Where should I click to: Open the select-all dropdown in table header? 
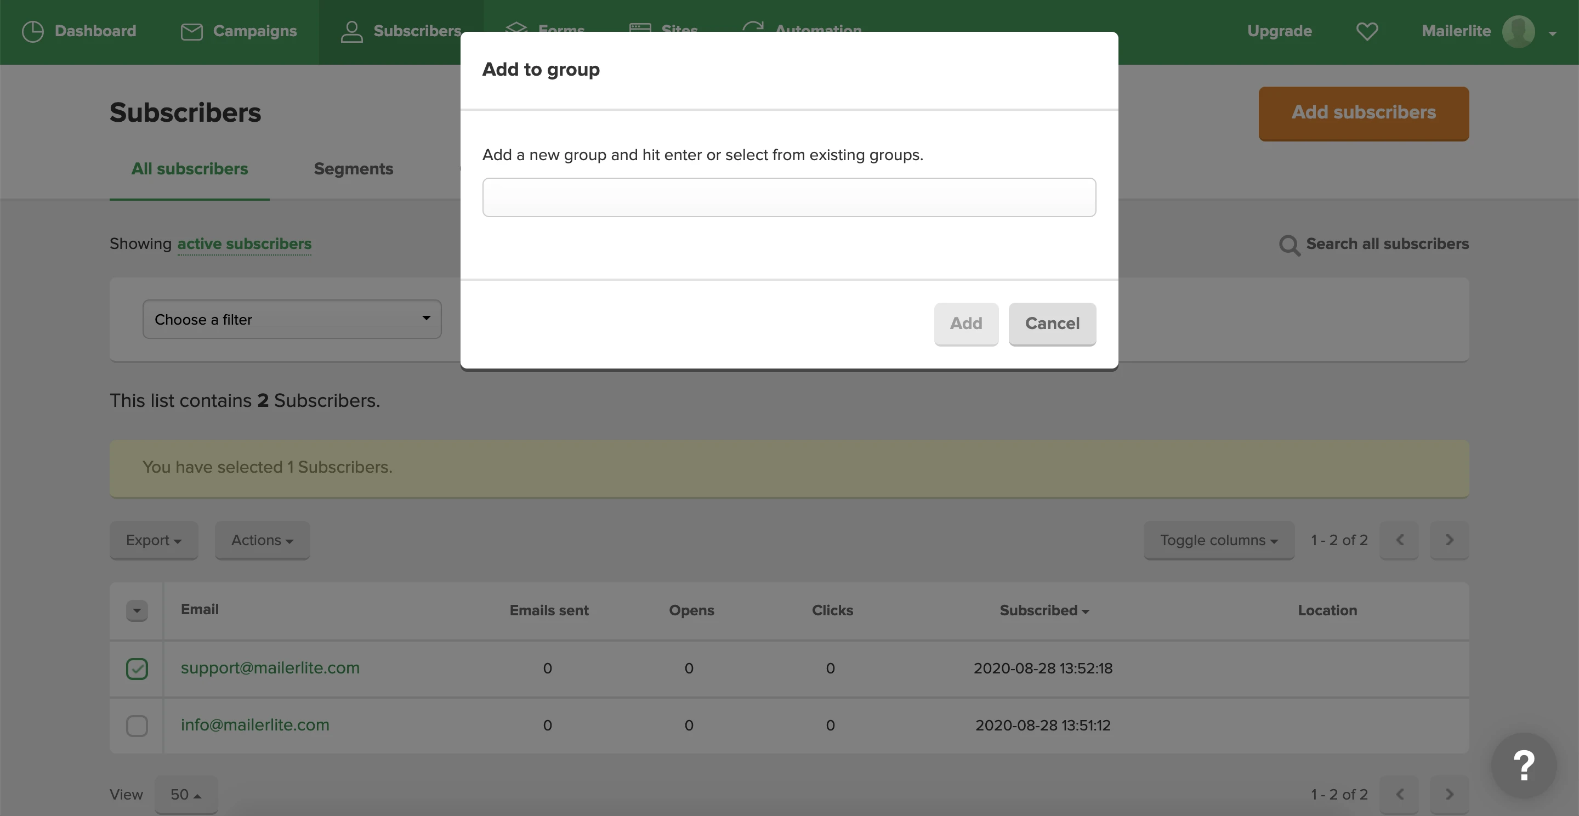pos(137,610)
